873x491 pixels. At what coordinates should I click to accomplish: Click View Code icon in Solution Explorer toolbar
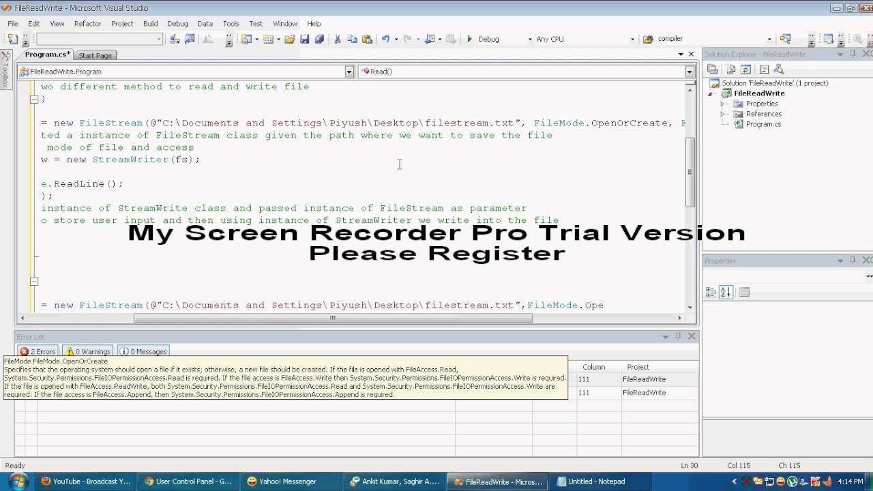[x=764, y=69]
